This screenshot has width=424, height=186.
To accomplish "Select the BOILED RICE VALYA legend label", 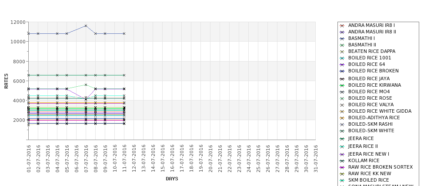I will tap(371, 104).
